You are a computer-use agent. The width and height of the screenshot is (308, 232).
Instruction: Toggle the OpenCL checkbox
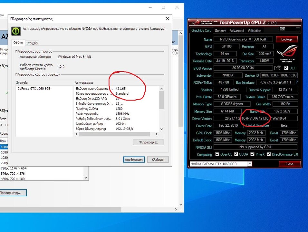coord(217,154)
